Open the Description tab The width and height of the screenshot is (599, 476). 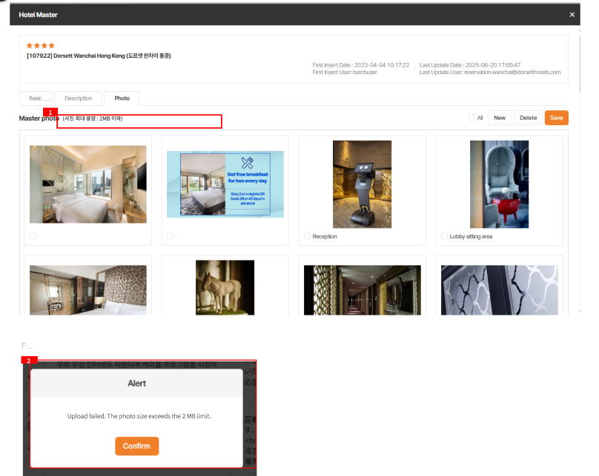pos(78,98)
